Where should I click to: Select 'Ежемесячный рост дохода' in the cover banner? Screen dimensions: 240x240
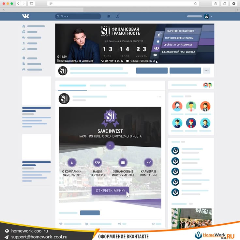point(178,52)
